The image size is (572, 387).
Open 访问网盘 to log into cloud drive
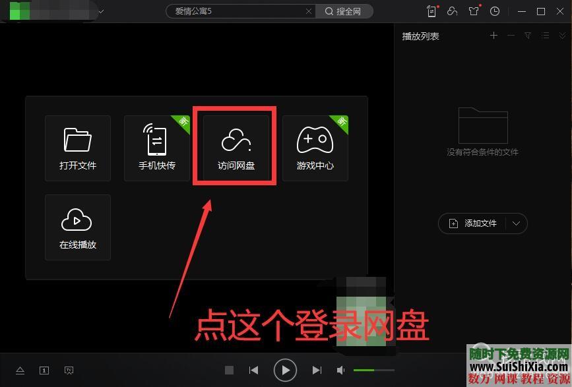(x=234, y=146)
